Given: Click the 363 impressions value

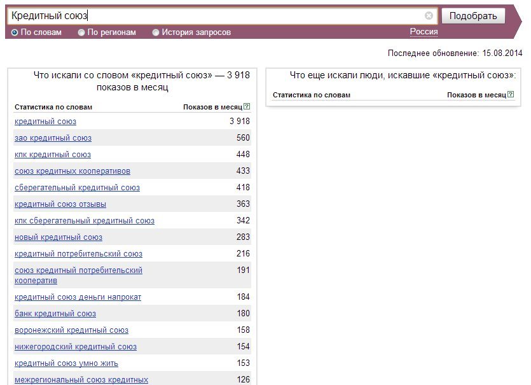Looking at the screenshot, I should (243, 204).
